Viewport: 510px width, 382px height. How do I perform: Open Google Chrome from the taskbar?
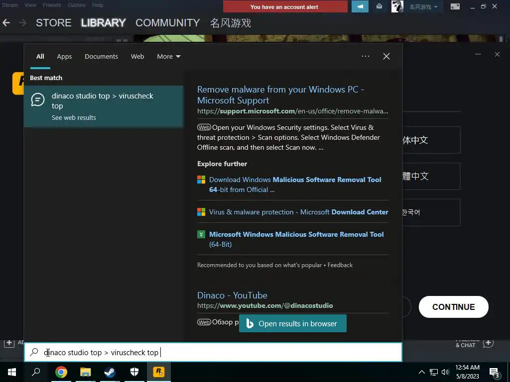point(61,372)
